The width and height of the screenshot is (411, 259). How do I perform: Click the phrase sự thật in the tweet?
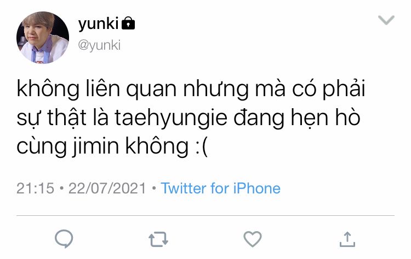coord(52,117)
